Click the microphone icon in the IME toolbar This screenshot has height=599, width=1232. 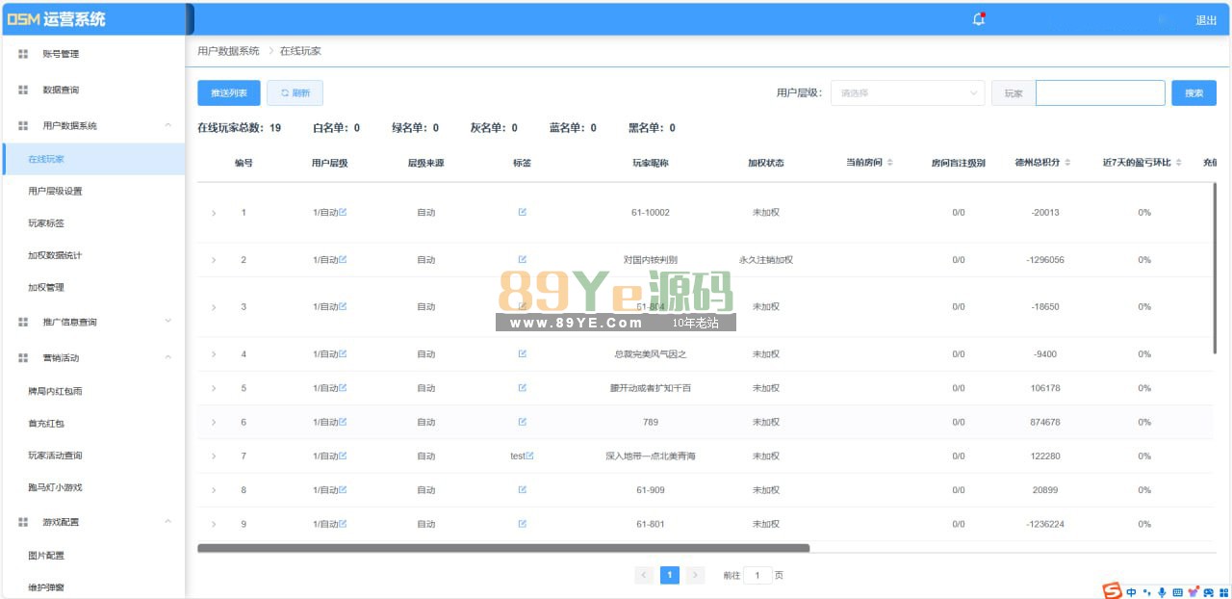coord(1162,591)
